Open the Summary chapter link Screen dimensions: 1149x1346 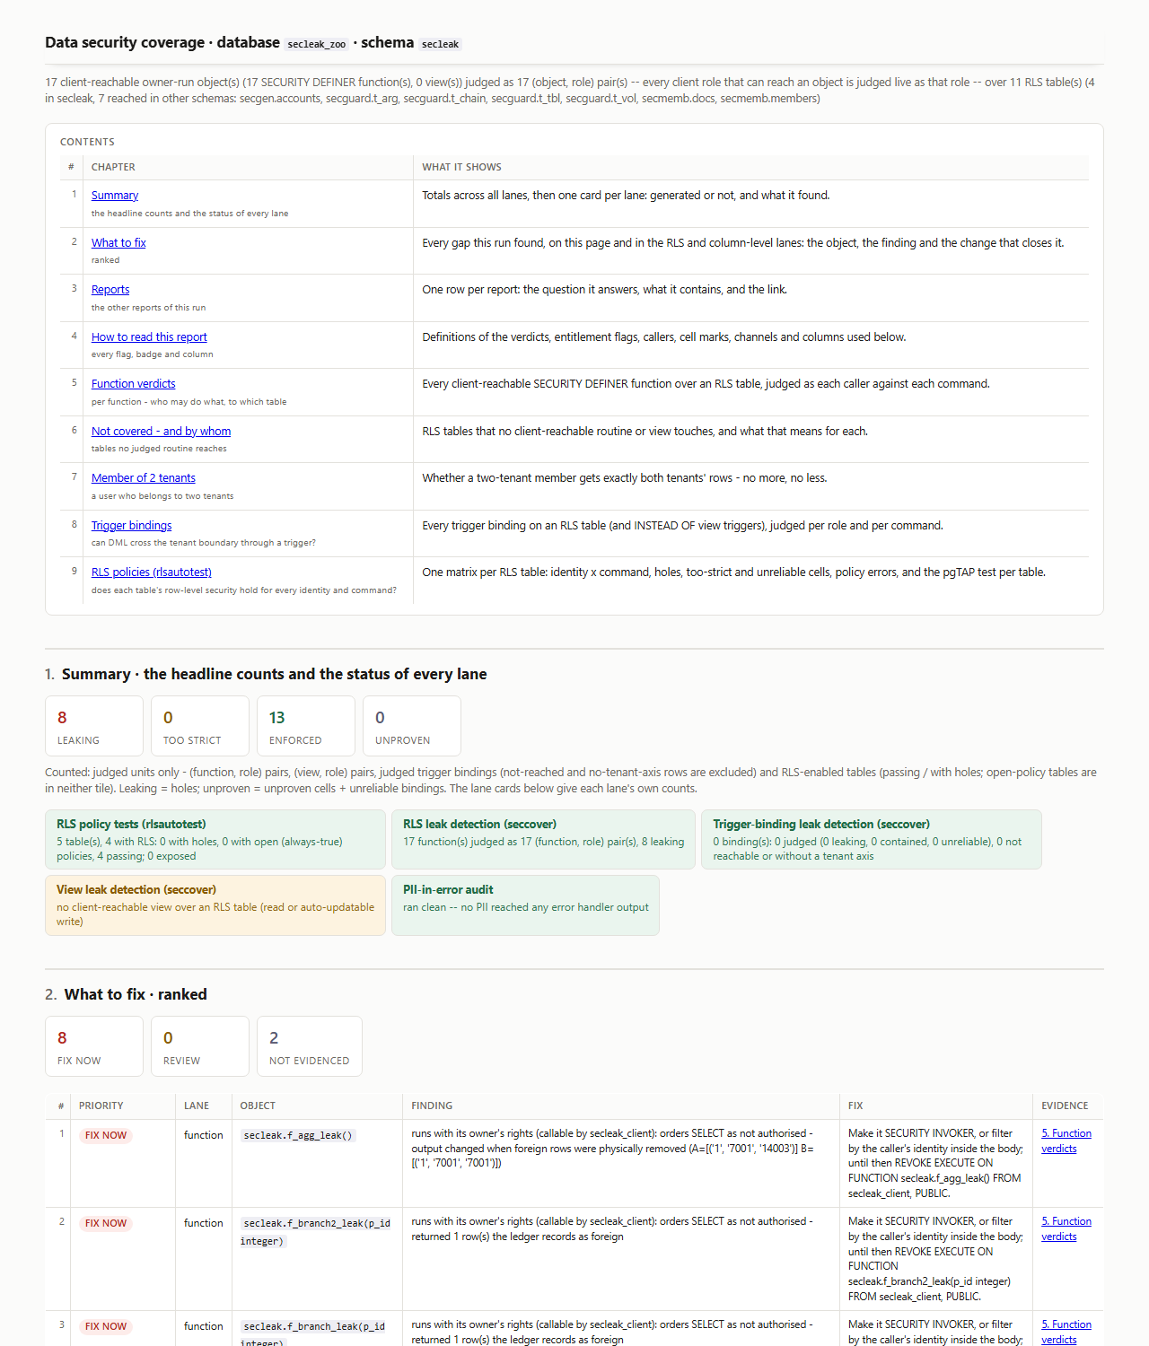point(115,196)
